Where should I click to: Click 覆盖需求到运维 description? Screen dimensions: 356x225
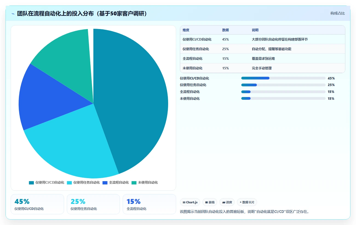(x=263, y=59)
